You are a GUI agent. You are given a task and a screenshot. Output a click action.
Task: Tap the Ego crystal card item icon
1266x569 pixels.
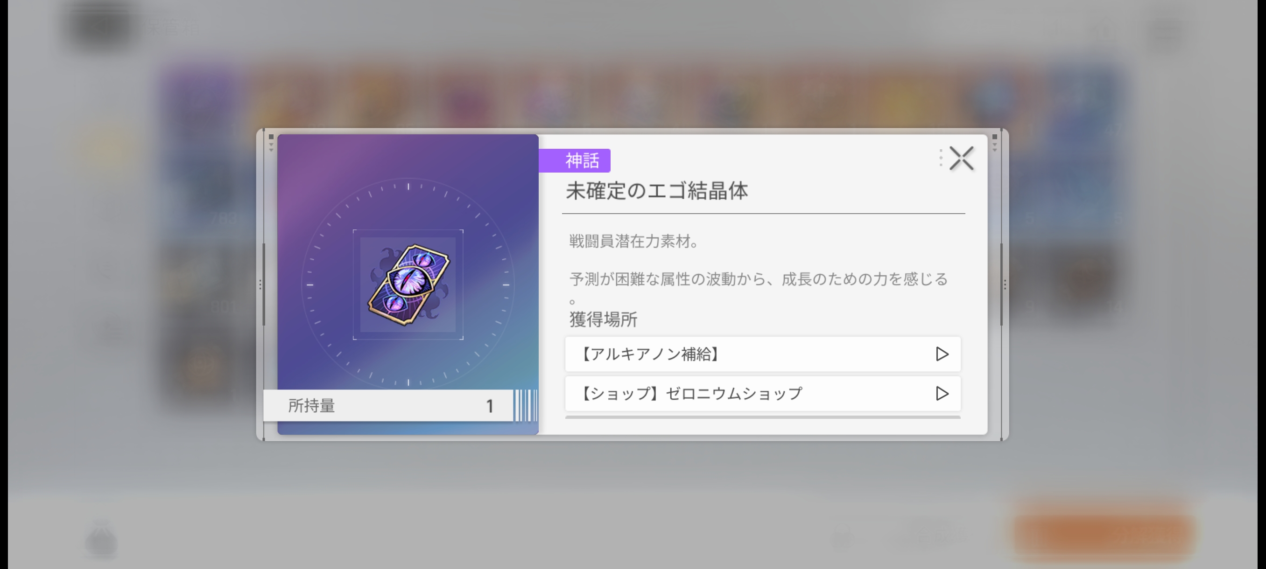click(x=408, y=285)
